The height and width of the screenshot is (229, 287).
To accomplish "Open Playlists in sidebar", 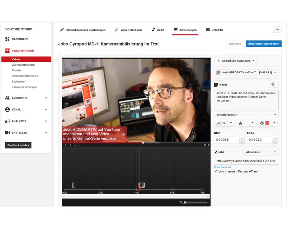I will [x=17, y=70].
